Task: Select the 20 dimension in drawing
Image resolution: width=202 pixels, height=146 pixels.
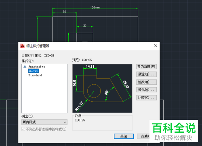Action: pyautogui.click(x=85, y=25)
